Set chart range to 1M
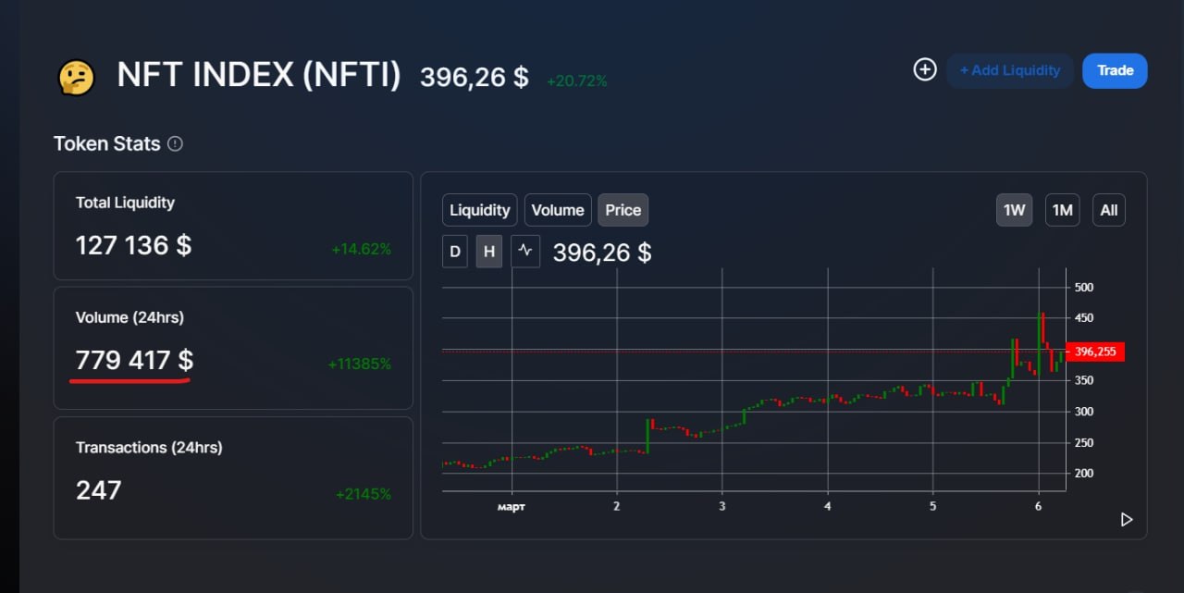This screenshot has width=1184, height=593. tap(1063, 210)
